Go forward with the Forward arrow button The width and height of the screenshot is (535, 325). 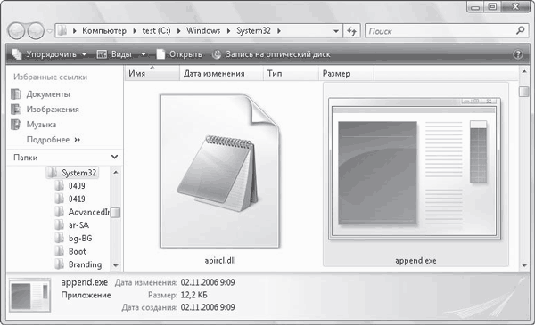[36, 31]
